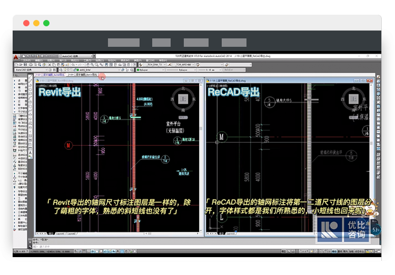Click the Undo arrow in standard toolbar
The height and width of the screenshot is (275, 395).
[73, 65]
